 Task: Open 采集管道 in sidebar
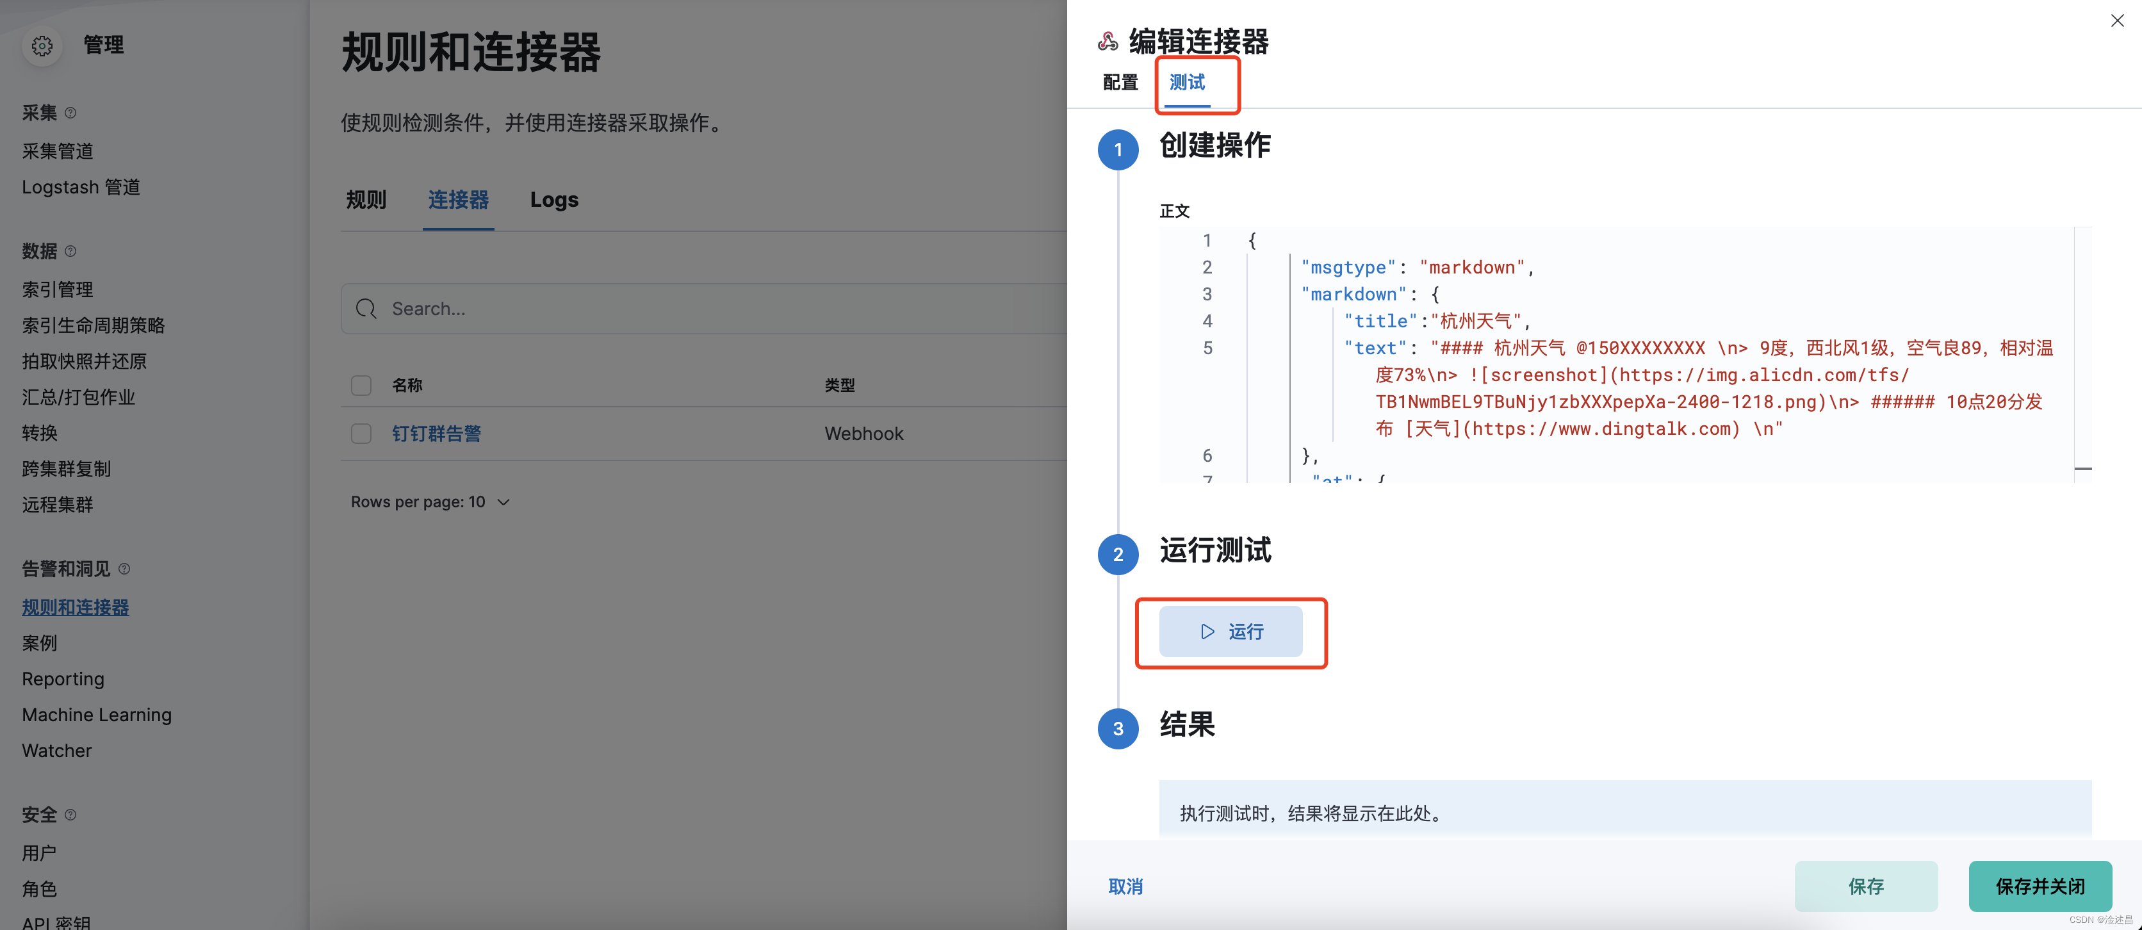coord(58,151)
